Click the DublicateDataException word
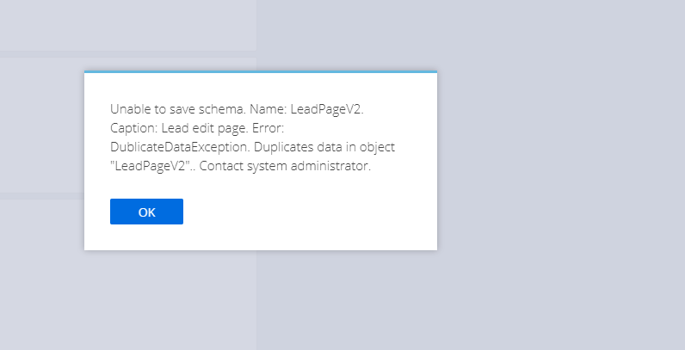Viewport: 685px width, 350px height. pyautogui.click(x=180, y=147)
